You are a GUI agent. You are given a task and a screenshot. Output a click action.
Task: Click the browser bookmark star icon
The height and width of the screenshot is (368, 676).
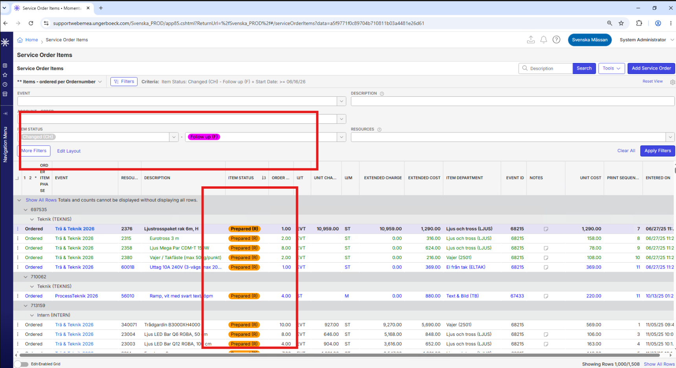click(x=621, y=23)
